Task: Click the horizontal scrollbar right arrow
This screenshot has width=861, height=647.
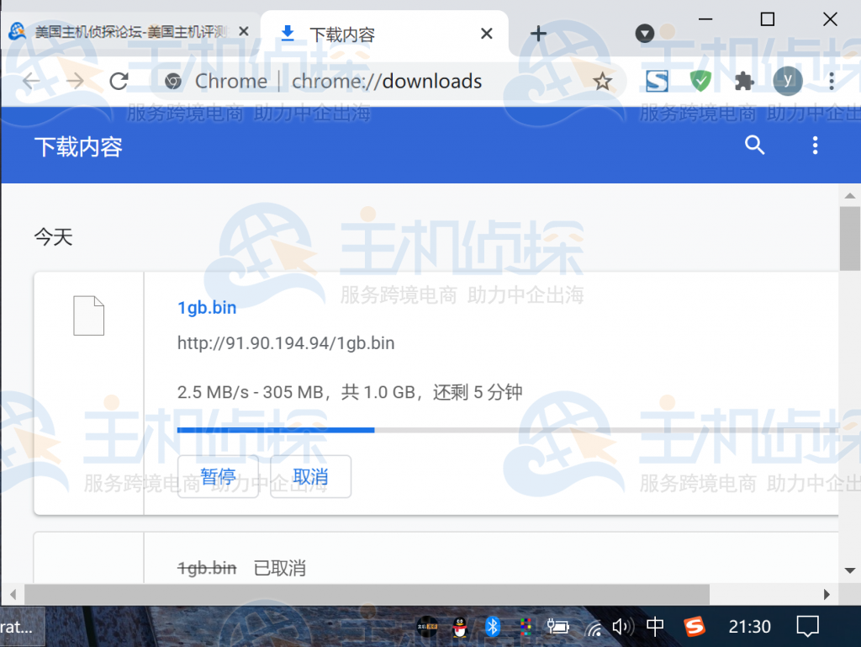Action: coord(827,594)
